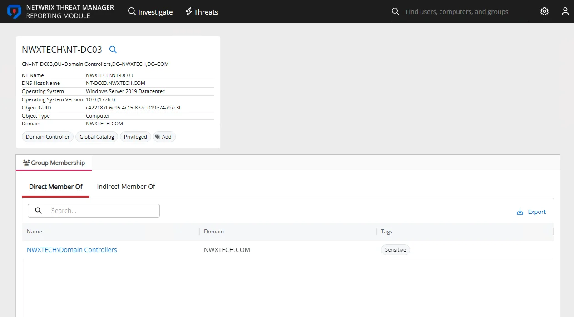Add a new tag with Add button
The image size is (574, 317).
(164, 137)
